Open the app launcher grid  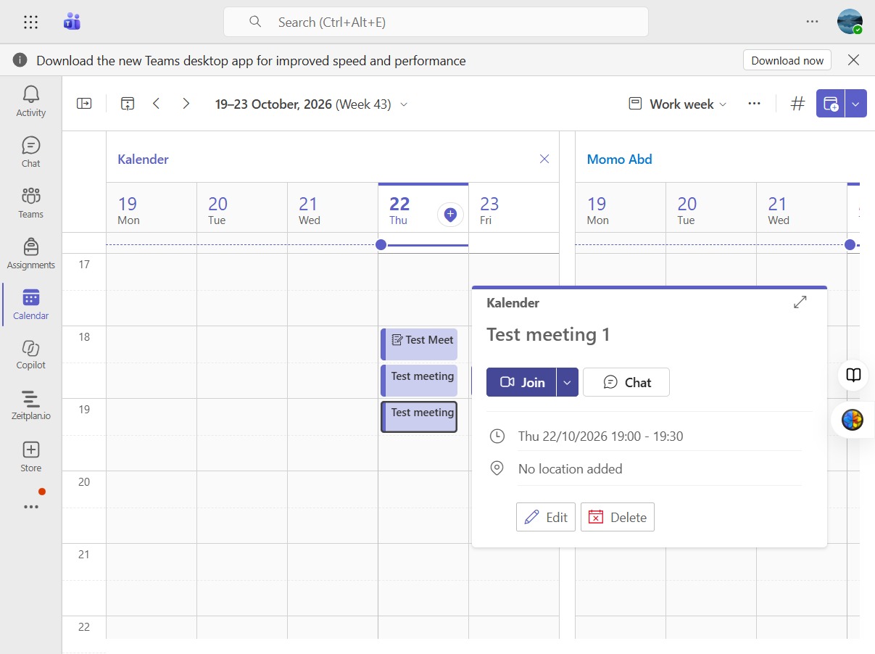point(30,22)
